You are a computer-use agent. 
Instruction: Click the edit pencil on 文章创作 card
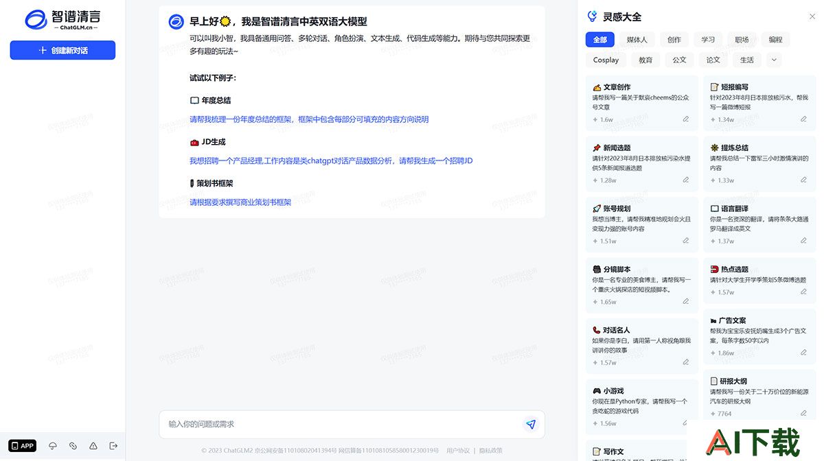(686, 119)
